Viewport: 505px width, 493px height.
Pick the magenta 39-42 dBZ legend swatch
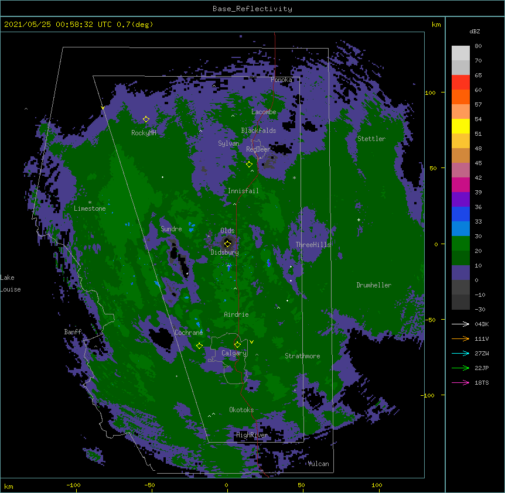460,184
